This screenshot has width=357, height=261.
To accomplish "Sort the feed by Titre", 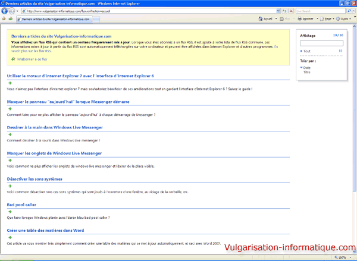I will [x=306, y=72].
